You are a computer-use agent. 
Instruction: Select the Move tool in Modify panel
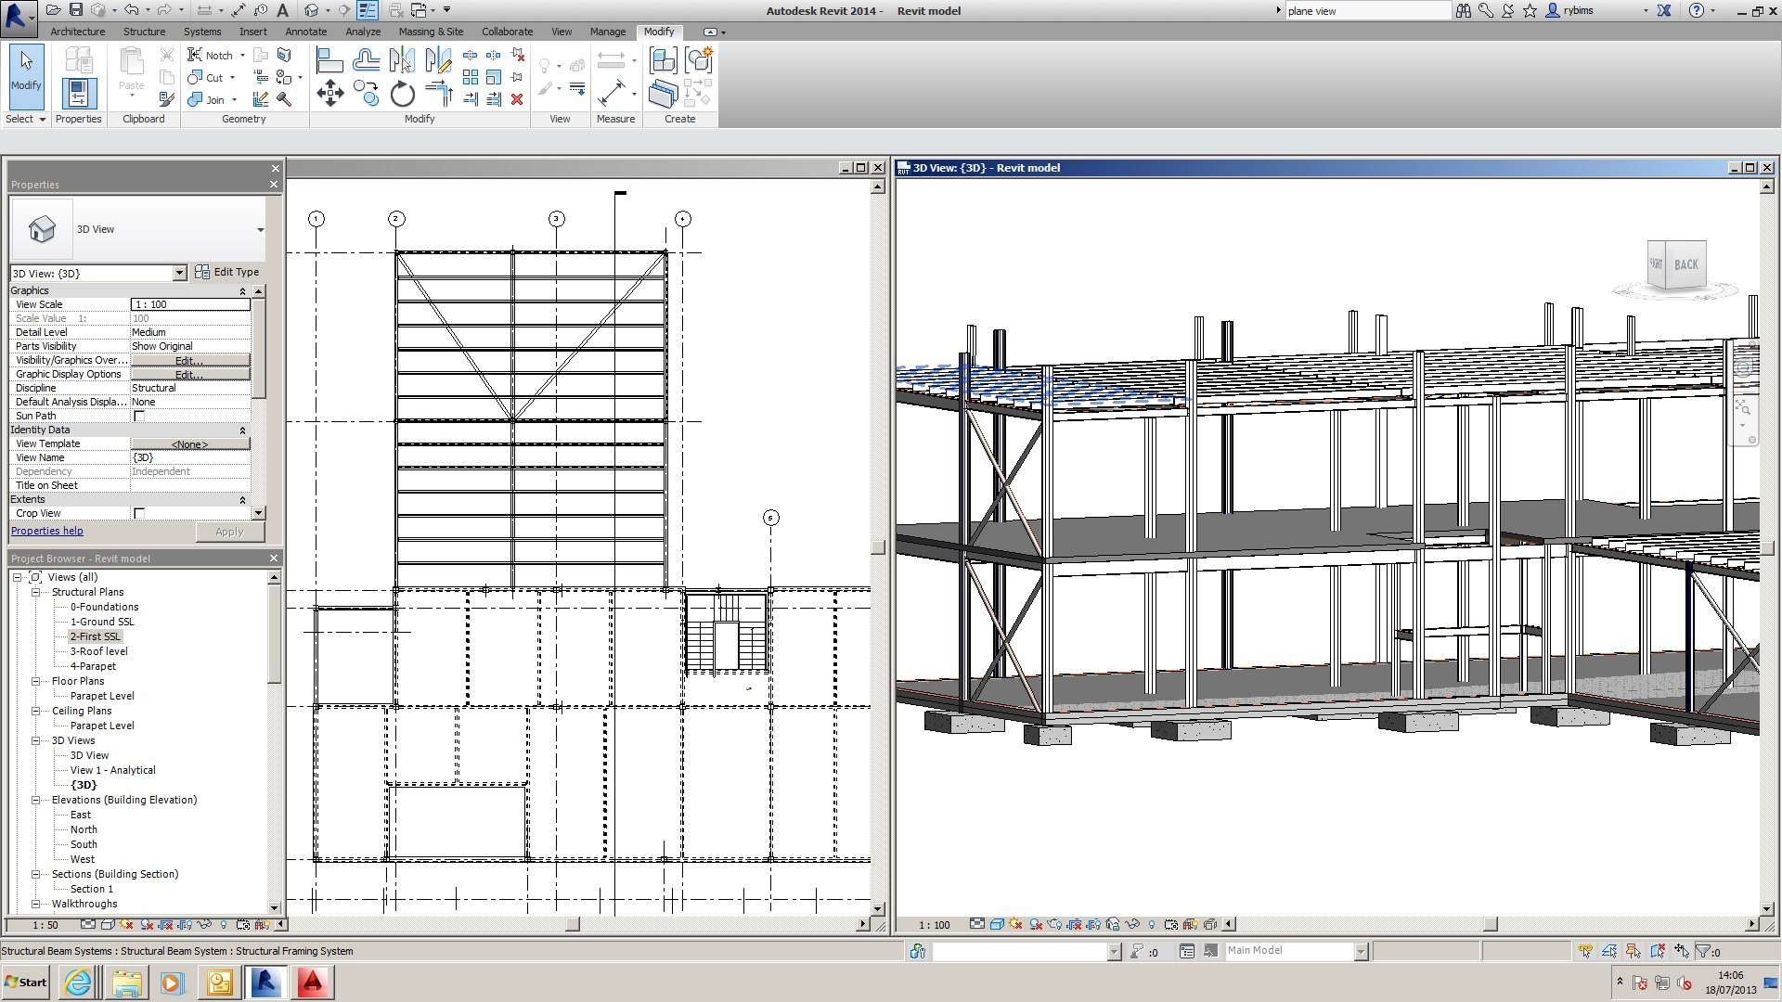329,93
